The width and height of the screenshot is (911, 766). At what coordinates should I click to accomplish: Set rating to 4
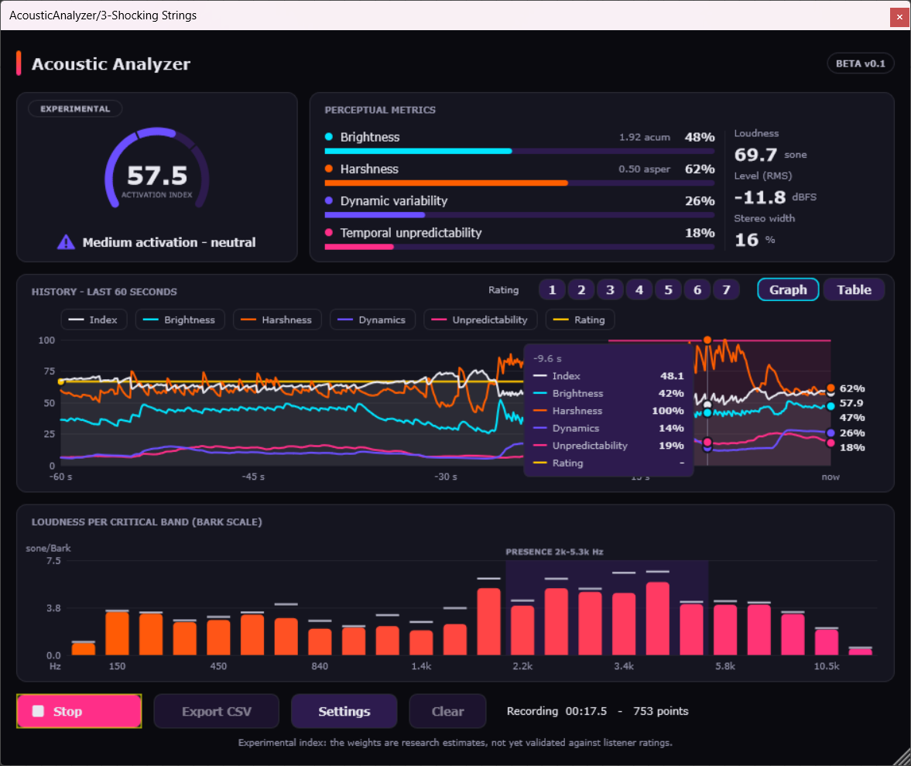[639, 290]
